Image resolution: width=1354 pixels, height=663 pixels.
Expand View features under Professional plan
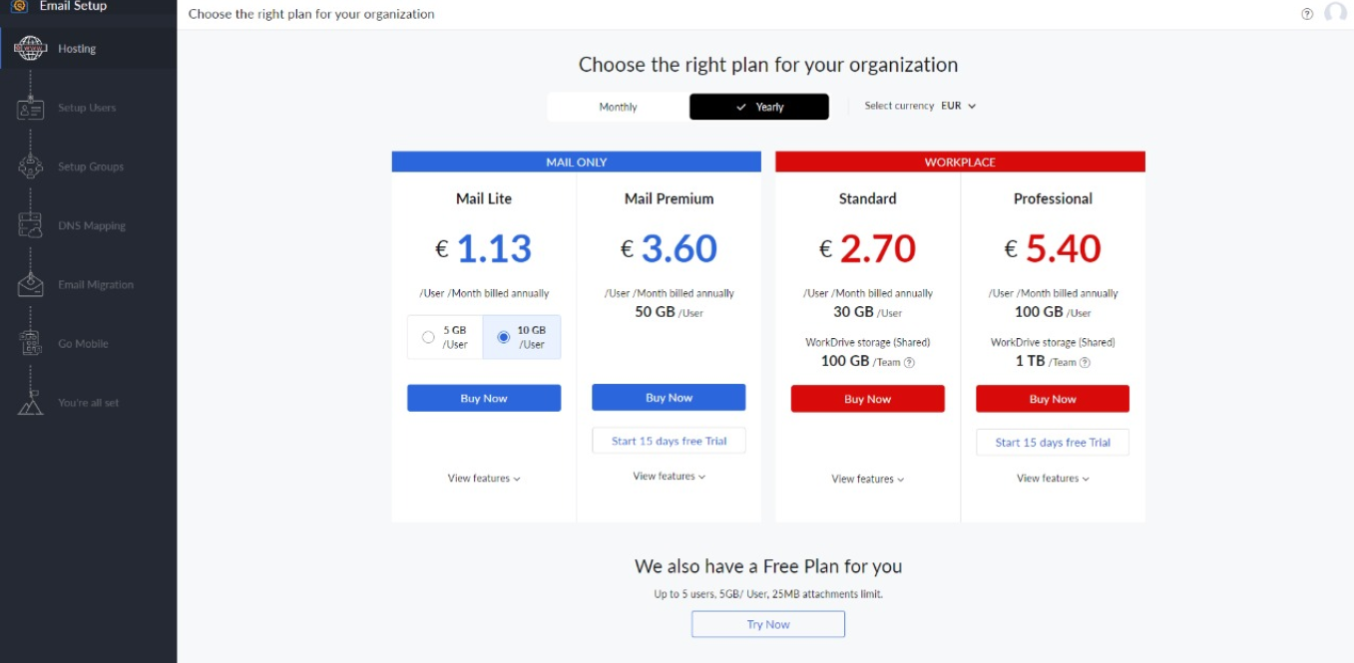point(1053,479)
